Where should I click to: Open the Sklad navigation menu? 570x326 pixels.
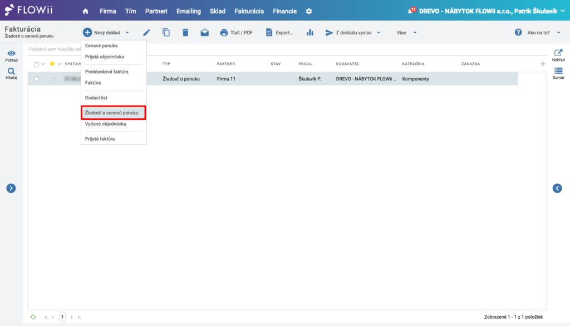click(218, 11)
